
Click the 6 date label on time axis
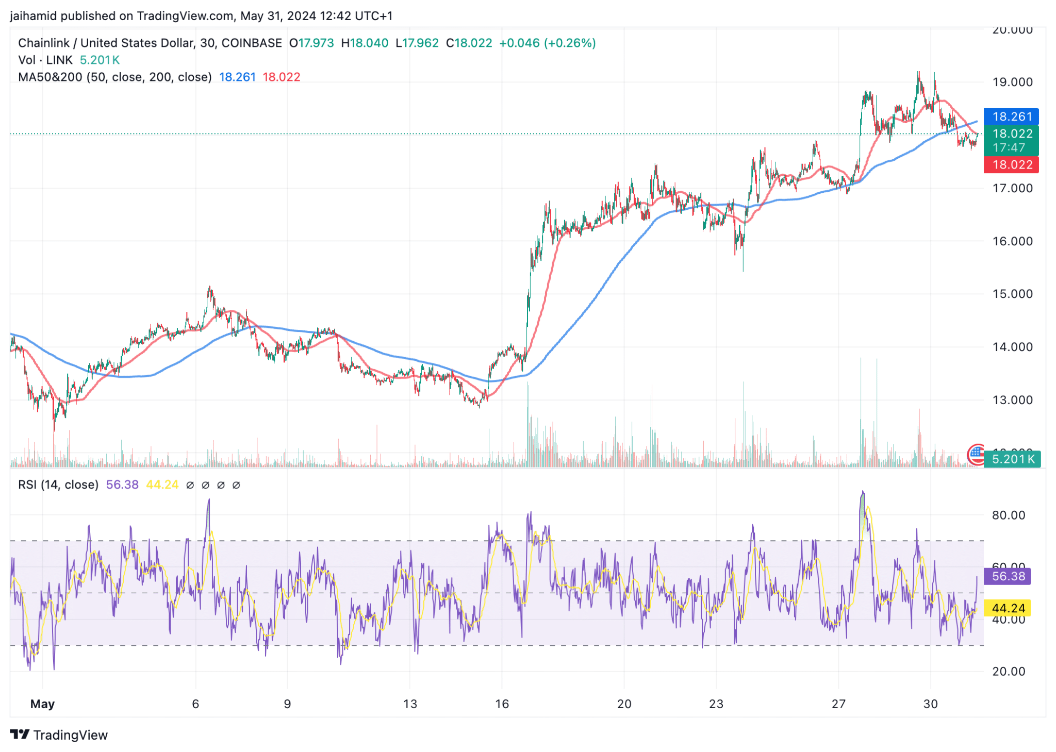tap(195, 704)
